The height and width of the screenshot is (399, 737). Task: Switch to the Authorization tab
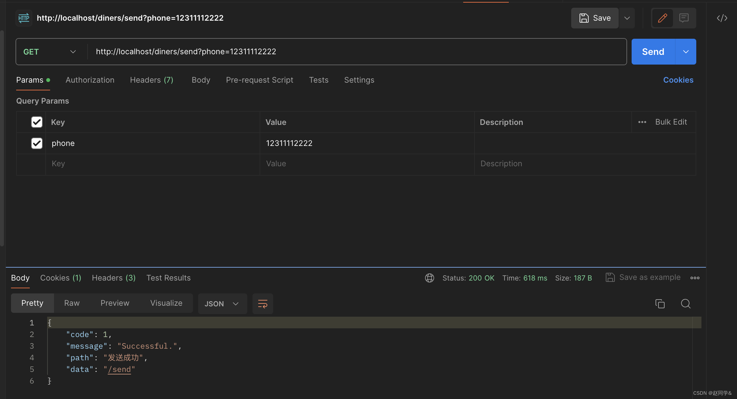pyautogui.click(x=90, y=80)
